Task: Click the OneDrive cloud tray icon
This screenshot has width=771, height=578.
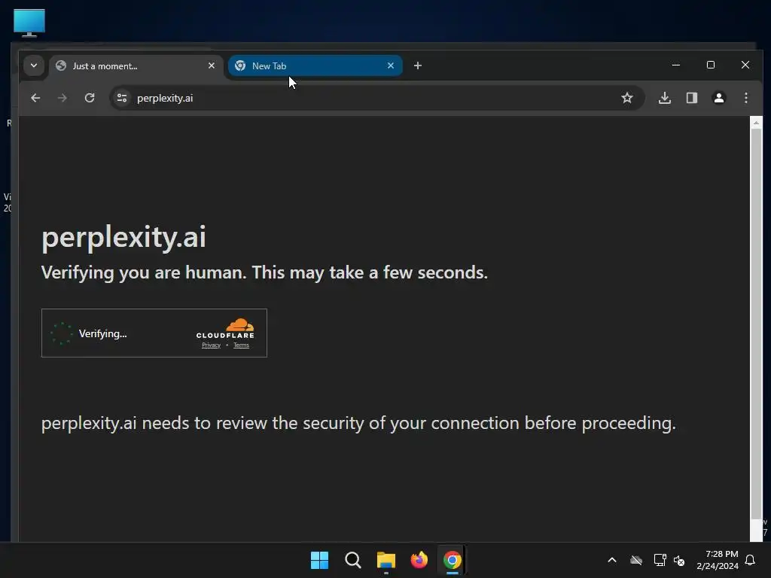Action: click(x=636, y=560)
